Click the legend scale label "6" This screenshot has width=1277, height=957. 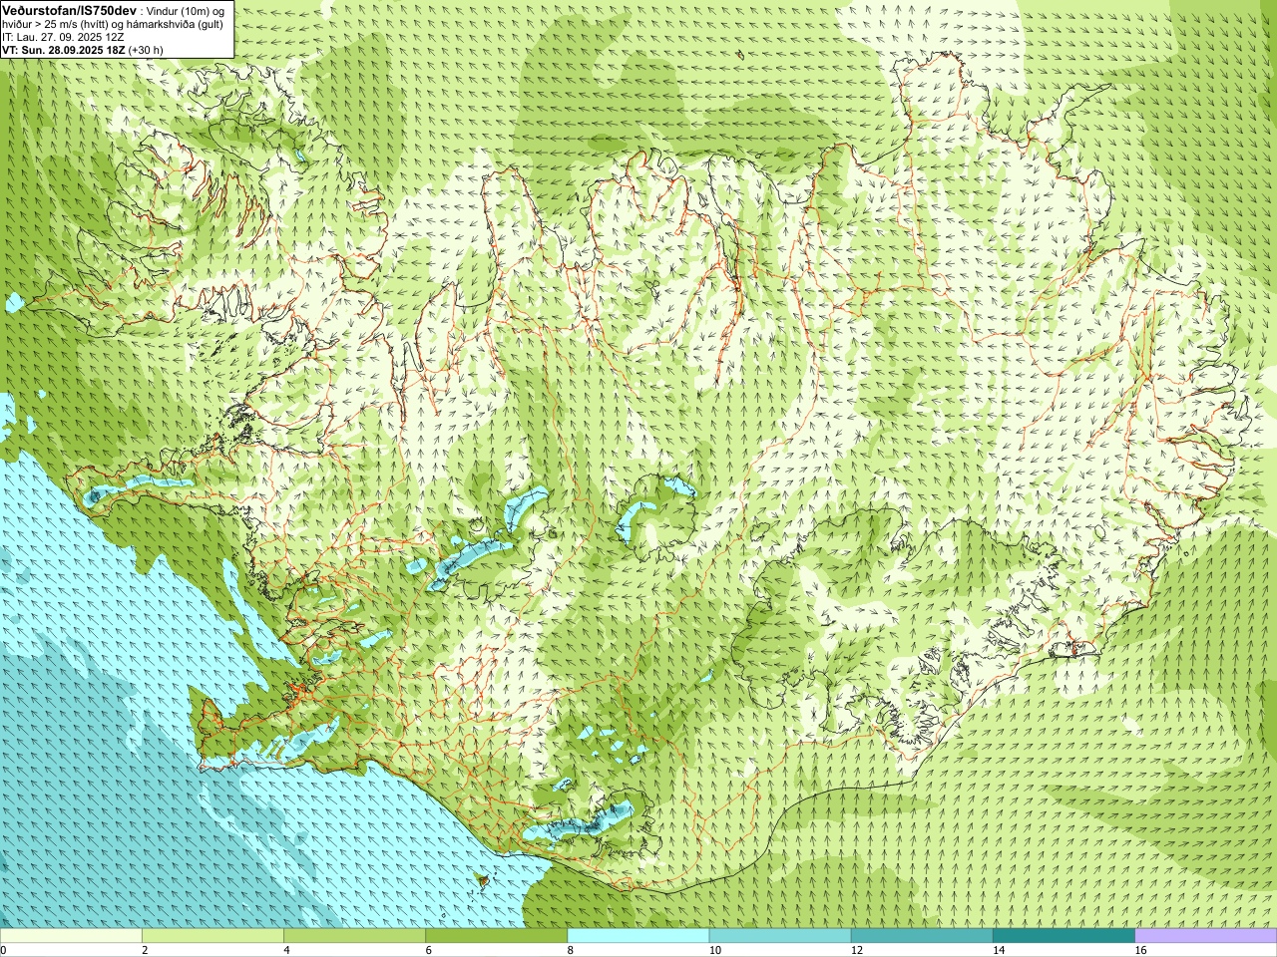tap(429, 951)
